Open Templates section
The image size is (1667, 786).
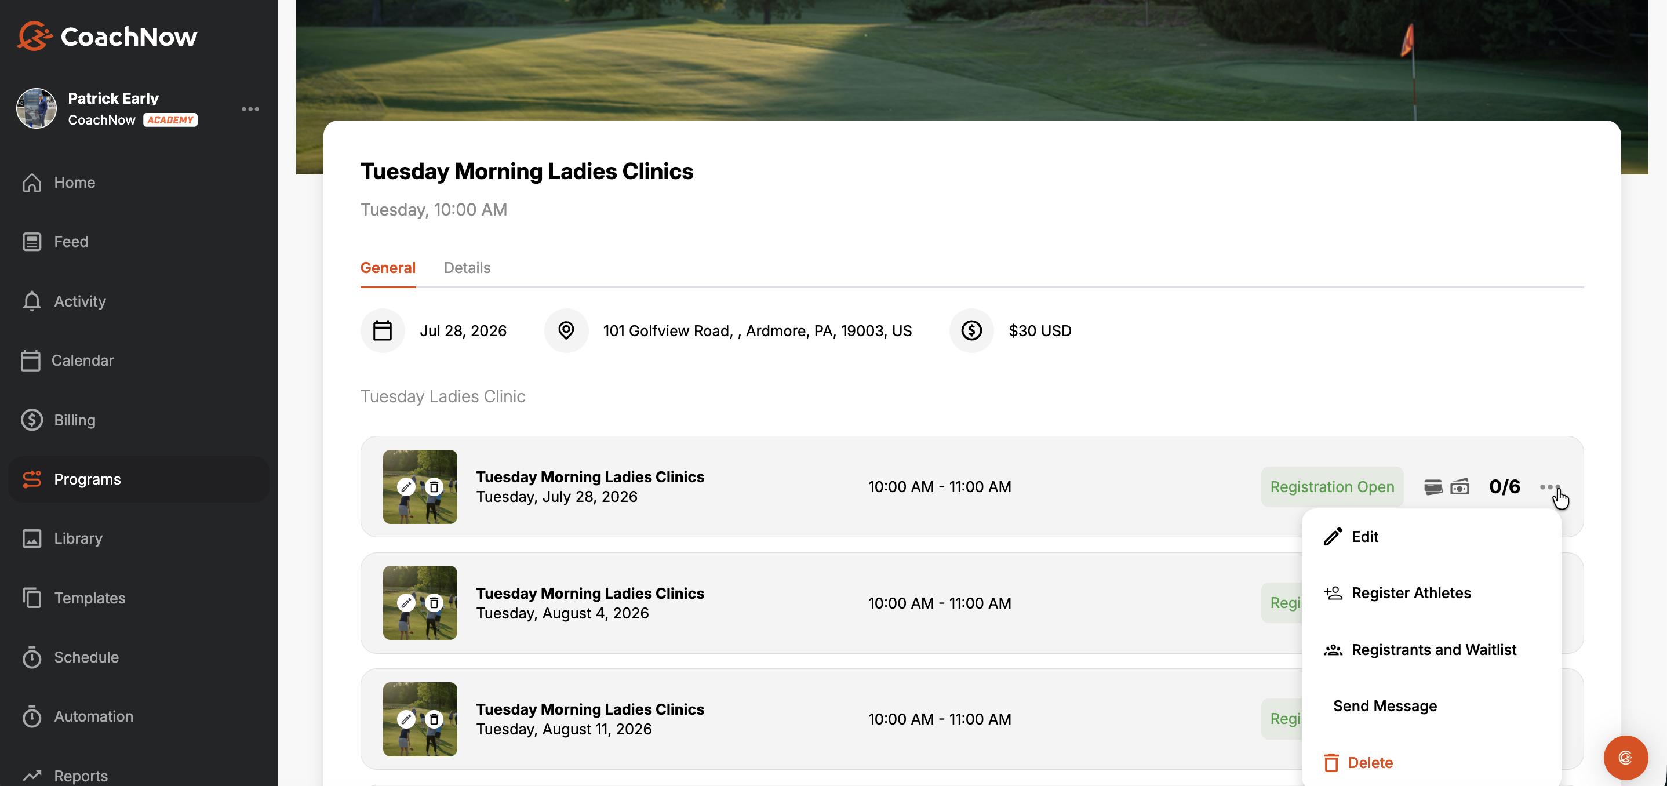point(90,598)
